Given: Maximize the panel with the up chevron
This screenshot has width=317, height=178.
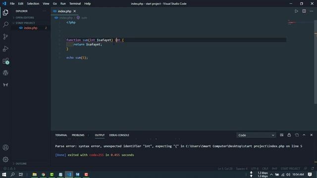Looking at the screenshot, I should click(x=304, y=135).
